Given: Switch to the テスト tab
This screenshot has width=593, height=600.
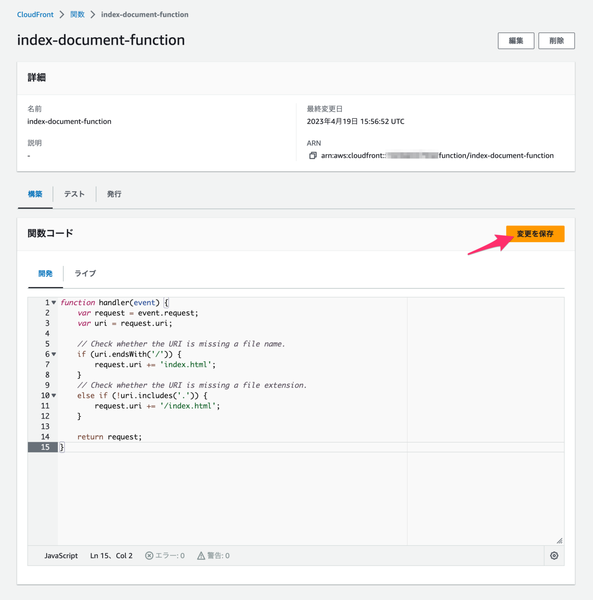Looking at the screenshot, I should click(x=74, y=194).
